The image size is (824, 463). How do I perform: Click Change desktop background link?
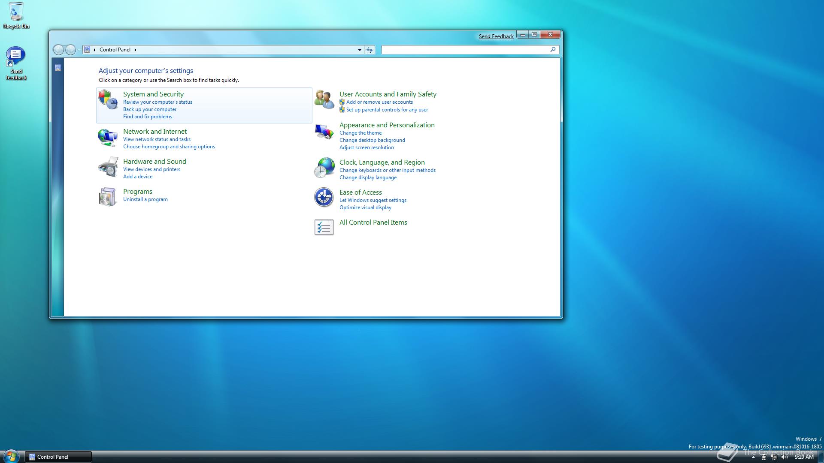coord(372,140)
